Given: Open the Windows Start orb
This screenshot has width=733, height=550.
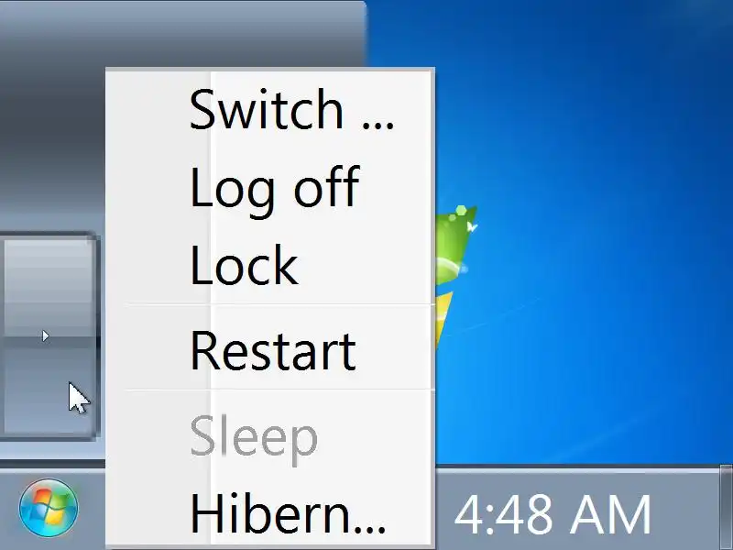Looking at the screenshot, I should pos(49,508).
